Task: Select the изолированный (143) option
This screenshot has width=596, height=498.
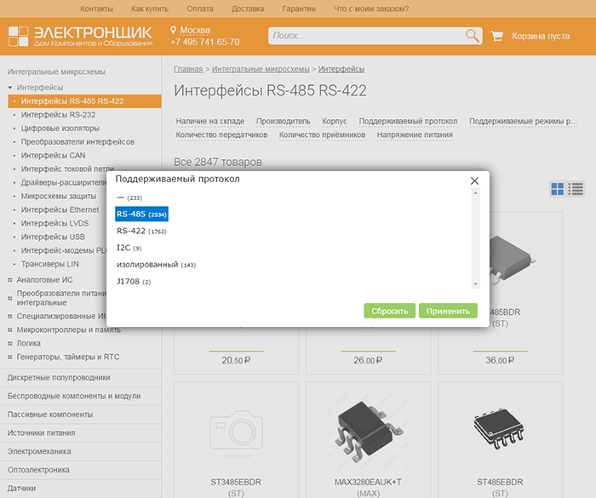Action: pos(156,265)
